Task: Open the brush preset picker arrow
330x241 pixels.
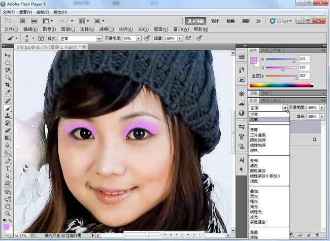Action: click(34, 38)
